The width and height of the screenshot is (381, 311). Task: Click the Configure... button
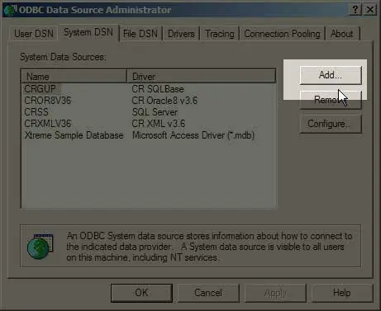(331, 124)
